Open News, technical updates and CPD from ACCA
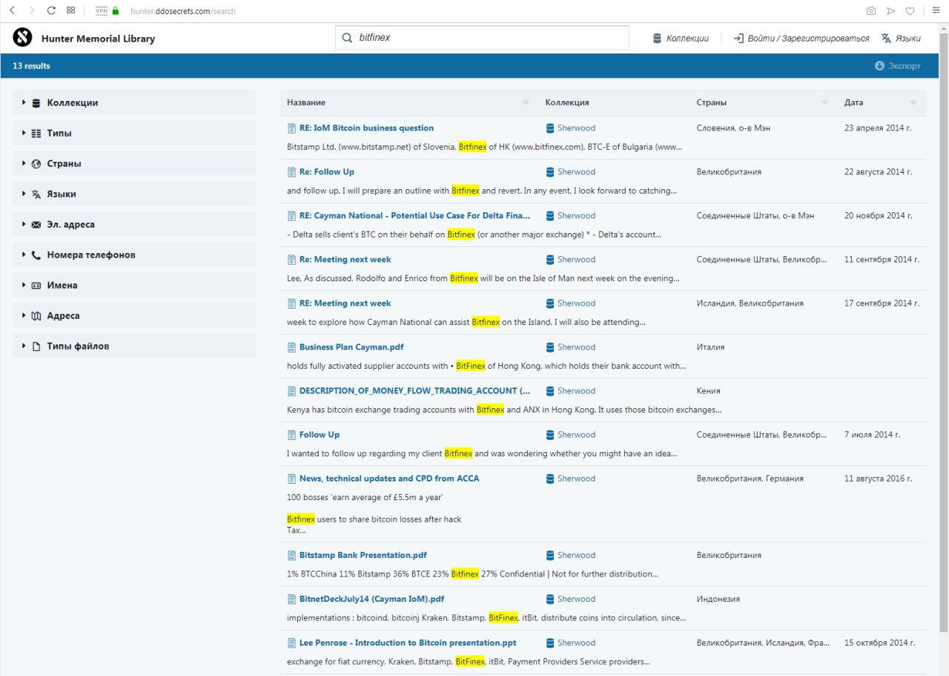 coord(389,479)
